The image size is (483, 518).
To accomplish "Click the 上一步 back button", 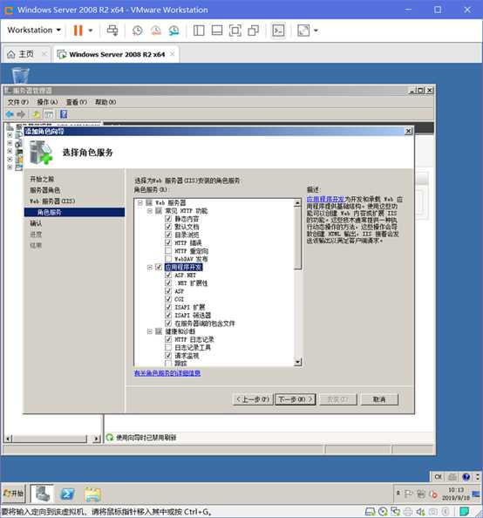I will [254, 399].
